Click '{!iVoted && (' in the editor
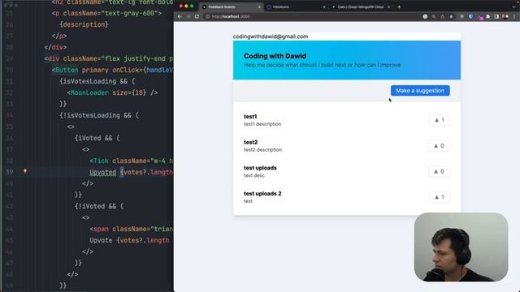520x292 pixels. (99, 206)
